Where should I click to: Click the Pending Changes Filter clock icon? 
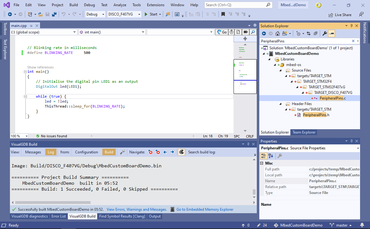[298, 34]
